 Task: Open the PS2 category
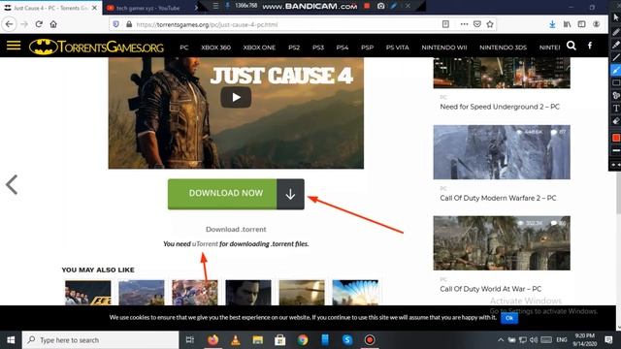[294, 48]
